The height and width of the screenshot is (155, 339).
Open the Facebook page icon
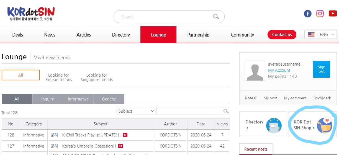click(308, 14)
